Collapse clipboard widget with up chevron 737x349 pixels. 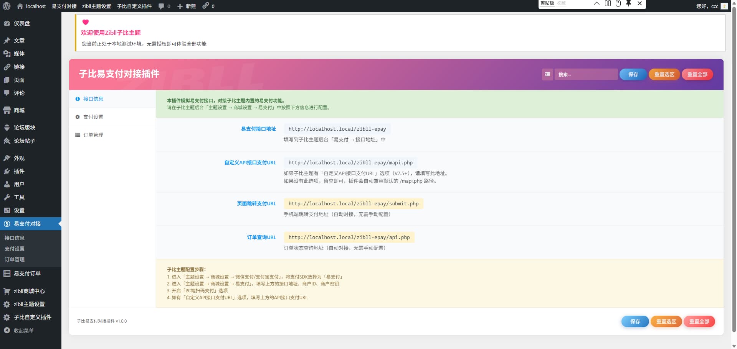[x=597, y=3]
